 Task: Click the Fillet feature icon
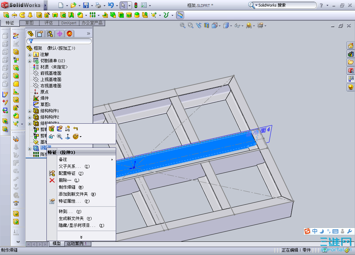[x=80, y=15]
